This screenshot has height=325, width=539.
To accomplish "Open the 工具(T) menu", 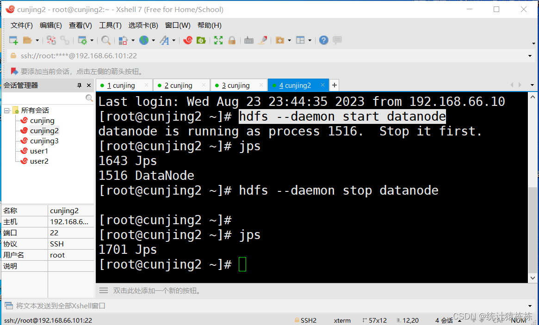I will [110, 25].
